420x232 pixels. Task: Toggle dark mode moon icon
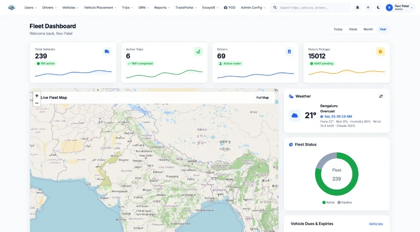pyautogui.click(x=378, y=7)
